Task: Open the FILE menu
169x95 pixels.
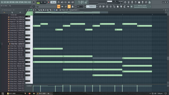Action: 2,2
